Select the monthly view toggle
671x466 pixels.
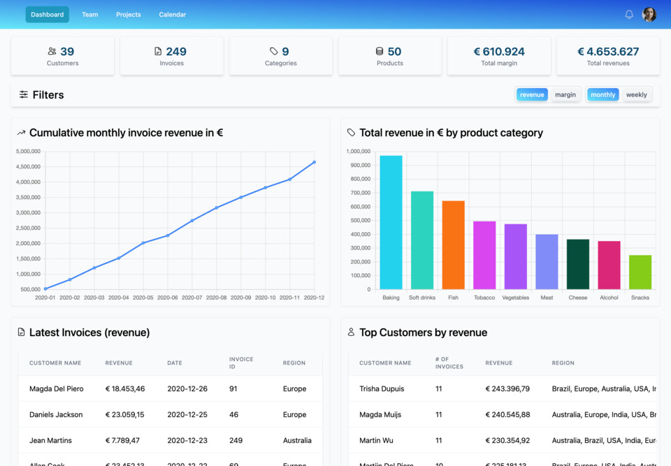pos(603,94)
